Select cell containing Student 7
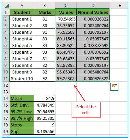Screen dimensions: 130x140 coord(22,59)
